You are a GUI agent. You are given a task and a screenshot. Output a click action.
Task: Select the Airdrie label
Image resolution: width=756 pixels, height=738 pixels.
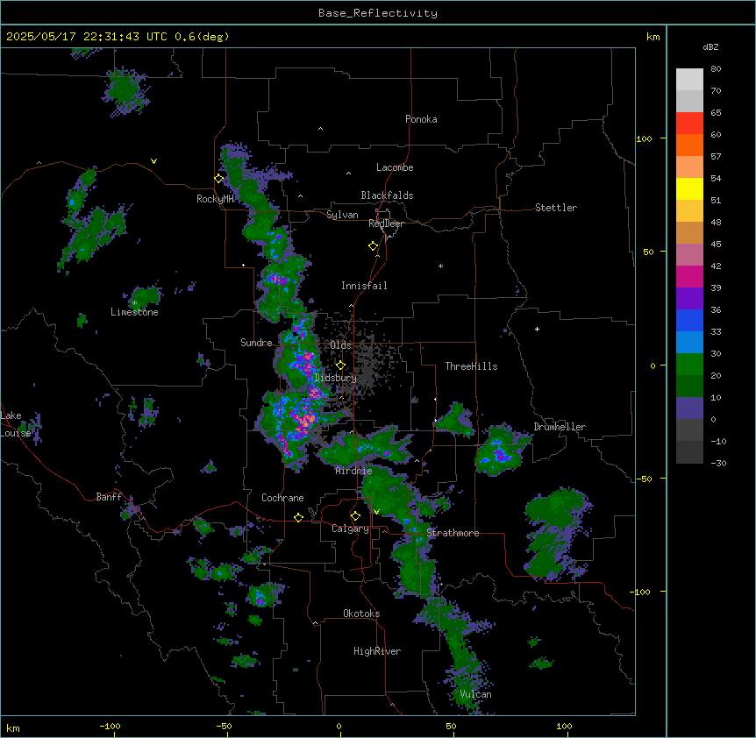coord(354,471)
